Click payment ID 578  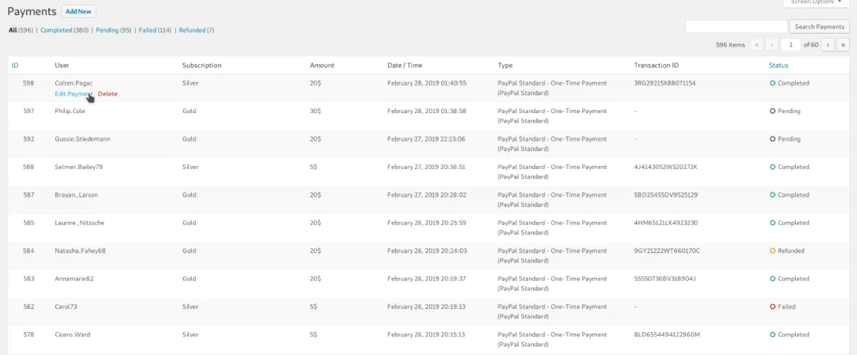tap(28, 334)
